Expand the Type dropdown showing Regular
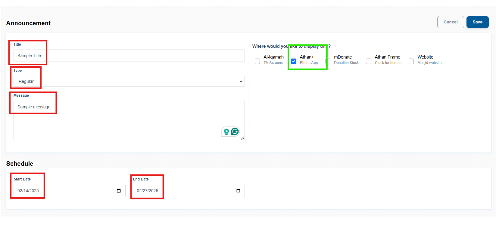The image size is (496, 230). pyautogui.click(x=129, y=81)
